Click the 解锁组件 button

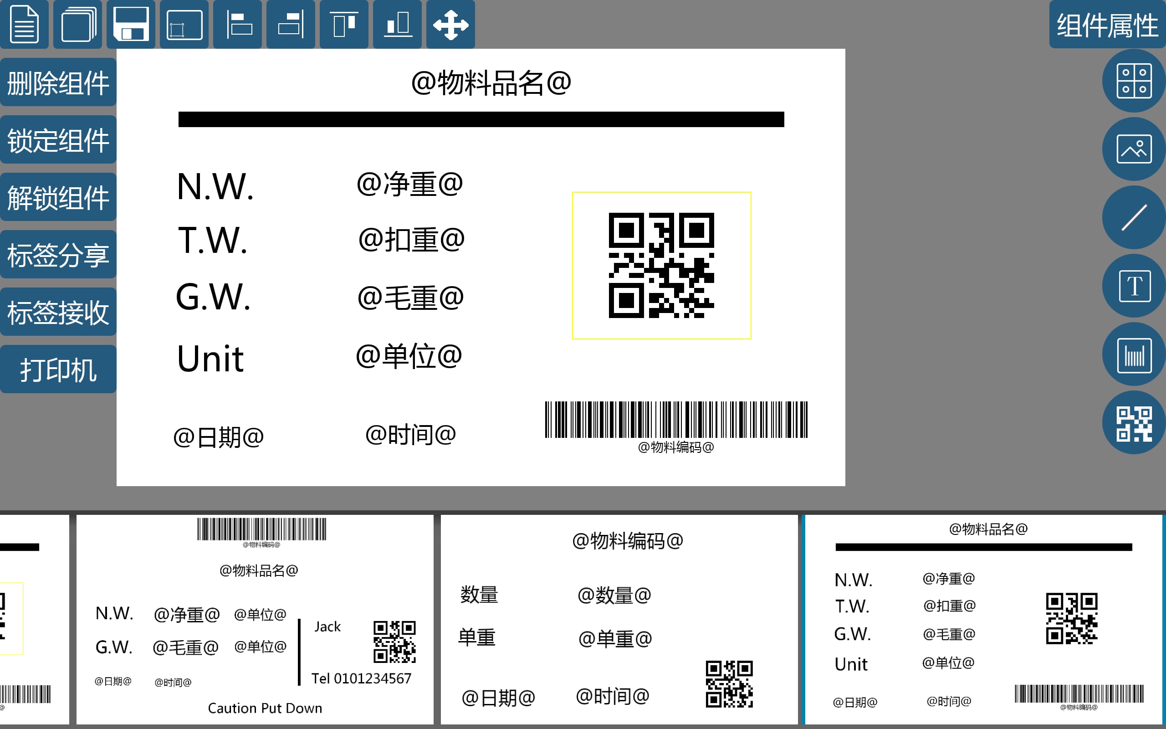pyautogui.click(x=58, y=197)
